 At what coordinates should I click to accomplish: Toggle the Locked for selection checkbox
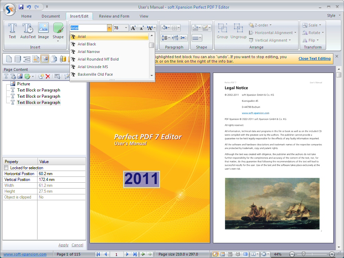(6, 168)
